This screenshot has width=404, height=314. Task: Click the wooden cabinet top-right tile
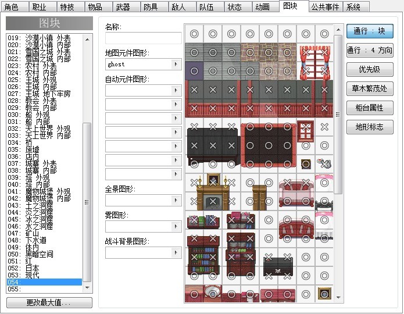pos(269,183)
